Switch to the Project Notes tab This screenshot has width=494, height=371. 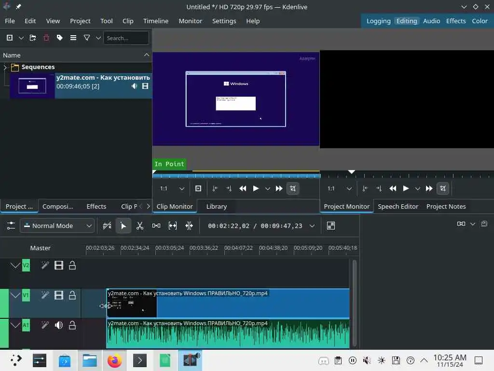[446, 206]
